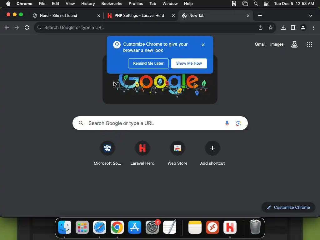Viewport: 320px width, 240px height.
Task: Open Spotlight search in menu bar
Action: [x=256, y=4]
